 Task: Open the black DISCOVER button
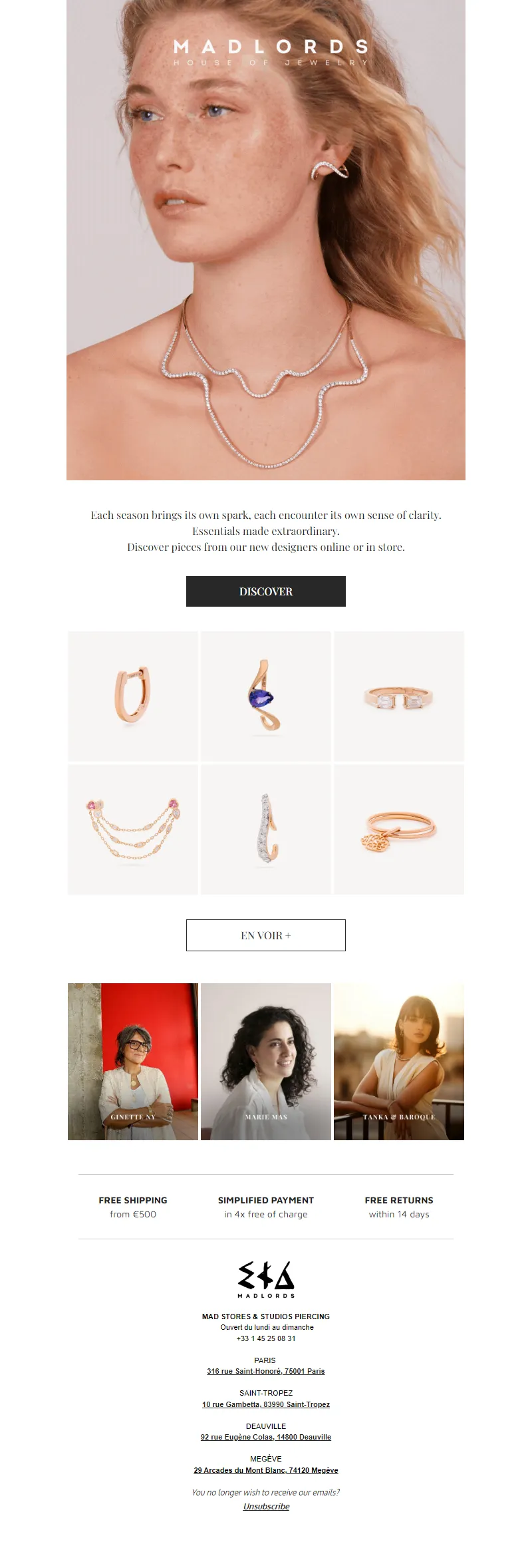coord(266,591)
